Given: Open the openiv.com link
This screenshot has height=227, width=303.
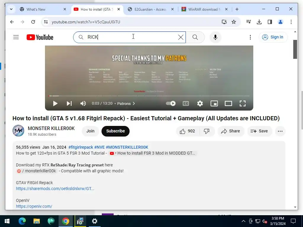Looking at the screenshot, I should tap(34, 206).
